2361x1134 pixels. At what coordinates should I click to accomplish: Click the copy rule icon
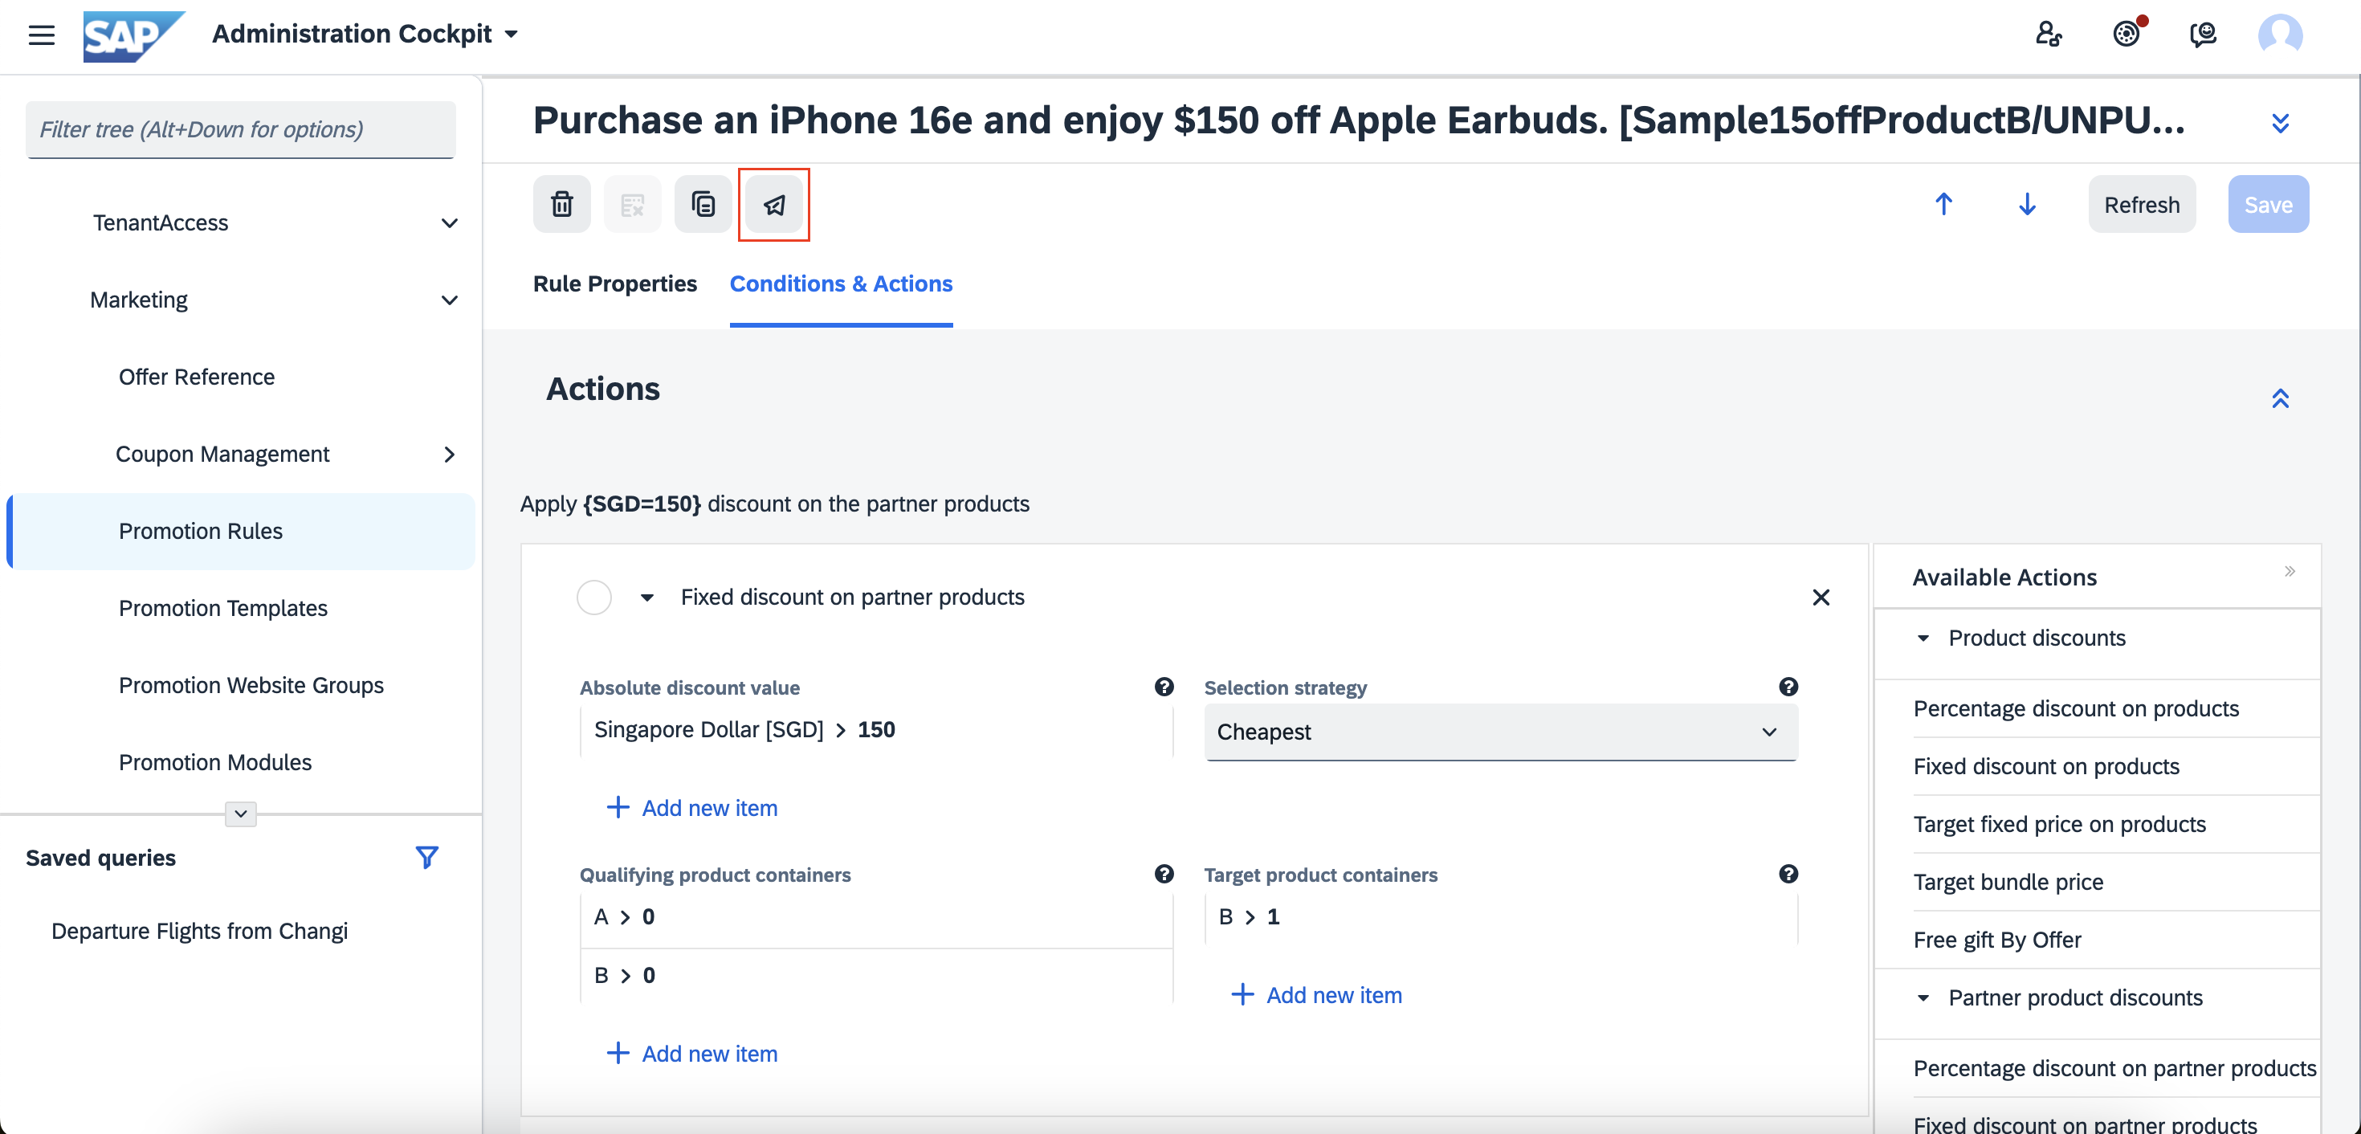point(703,205)
